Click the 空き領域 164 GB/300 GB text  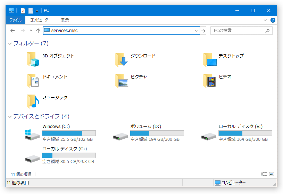pyautogui.click(x=243, y=139)
